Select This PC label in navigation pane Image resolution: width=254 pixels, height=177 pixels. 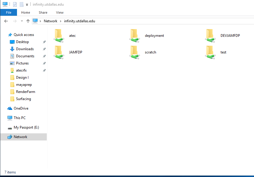pyautogui.click(x=20, y=118)
